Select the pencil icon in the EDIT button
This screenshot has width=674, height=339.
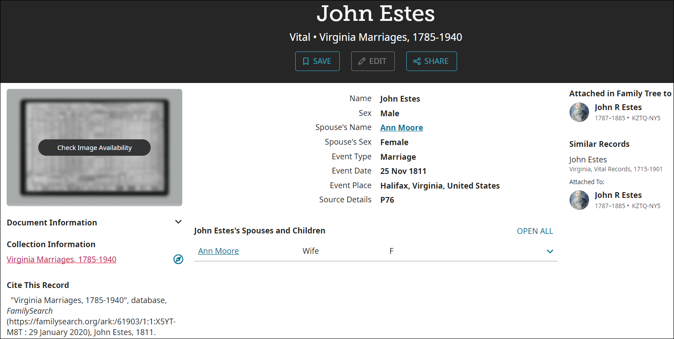click(361, 61)
